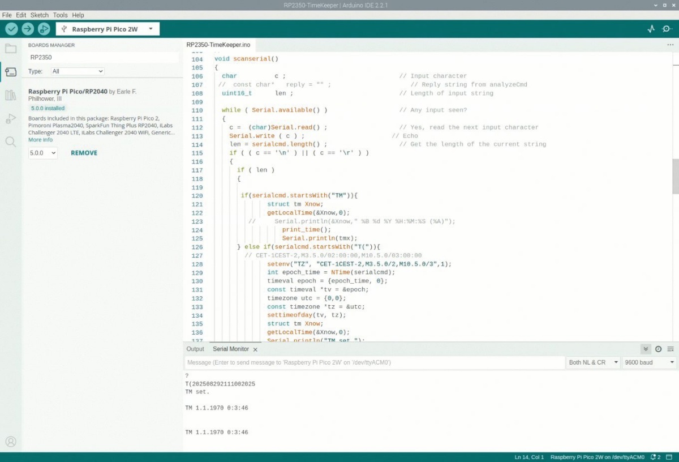Viewport: 679px width, 462px height.
Task: Open the Serial Plotter icon
Action: tap(651, 29)
